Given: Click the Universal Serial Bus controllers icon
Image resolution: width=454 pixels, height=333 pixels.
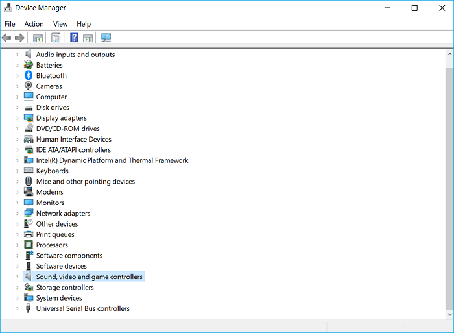Looking at the screenshot, I should pos(29,308).
